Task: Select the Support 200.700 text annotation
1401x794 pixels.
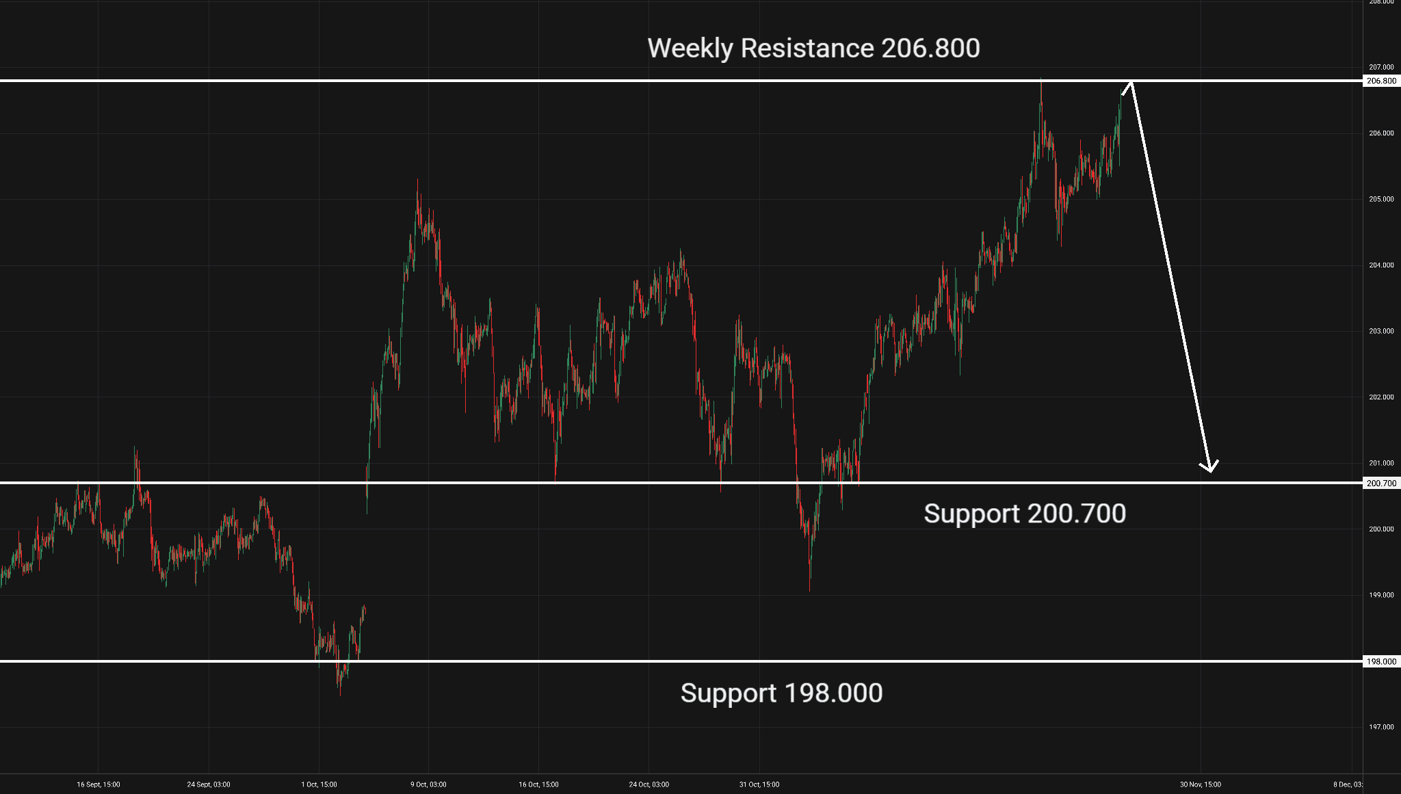Action: tap(1024, 514)
